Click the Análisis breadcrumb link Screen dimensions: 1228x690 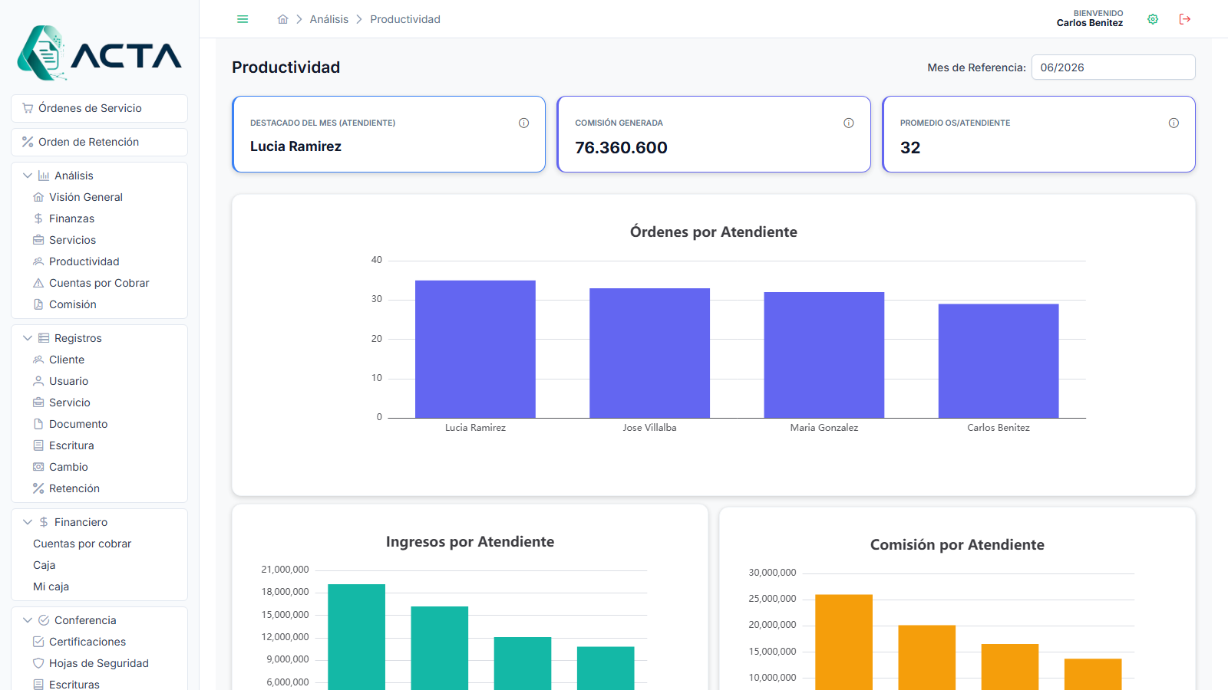pos(329,19)
